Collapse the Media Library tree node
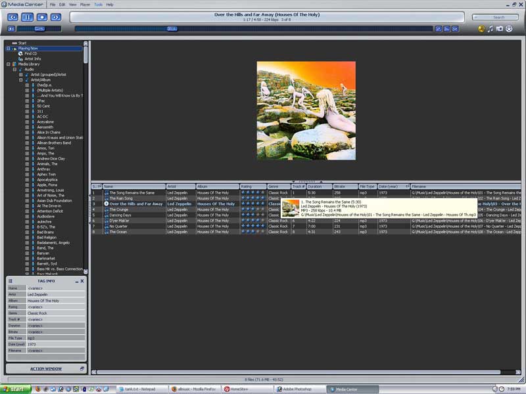Screen dimensions: 526x394 click(9, 64)
